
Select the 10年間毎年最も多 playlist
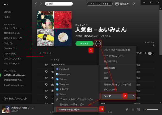(x=14, y=80)
